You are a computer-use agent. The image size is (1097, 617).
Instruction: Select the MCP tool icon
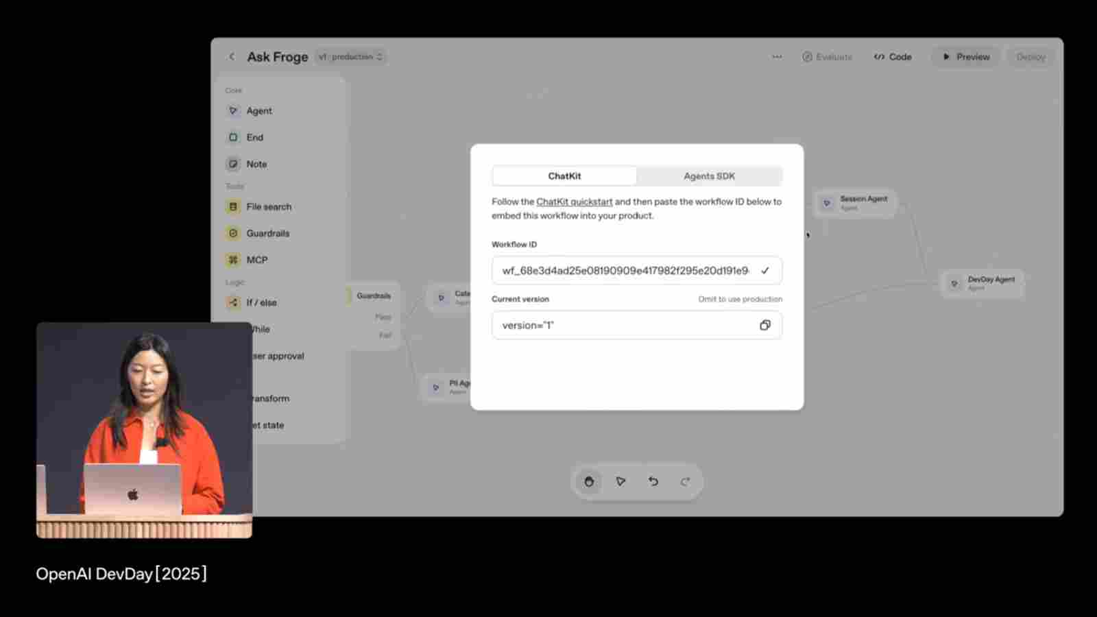(x=232, y=260)
